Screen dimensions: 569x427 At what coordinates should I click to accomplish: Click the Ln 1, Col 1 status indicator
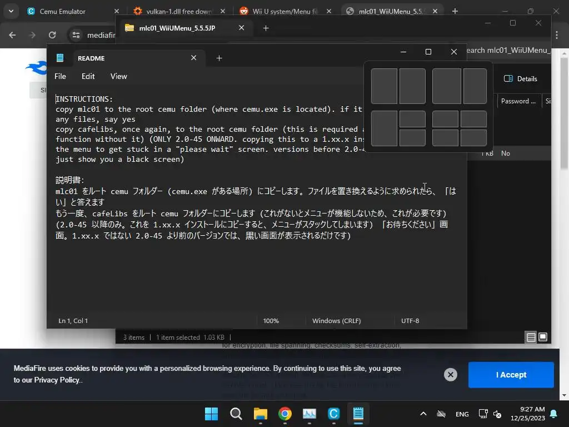(73, 321)
